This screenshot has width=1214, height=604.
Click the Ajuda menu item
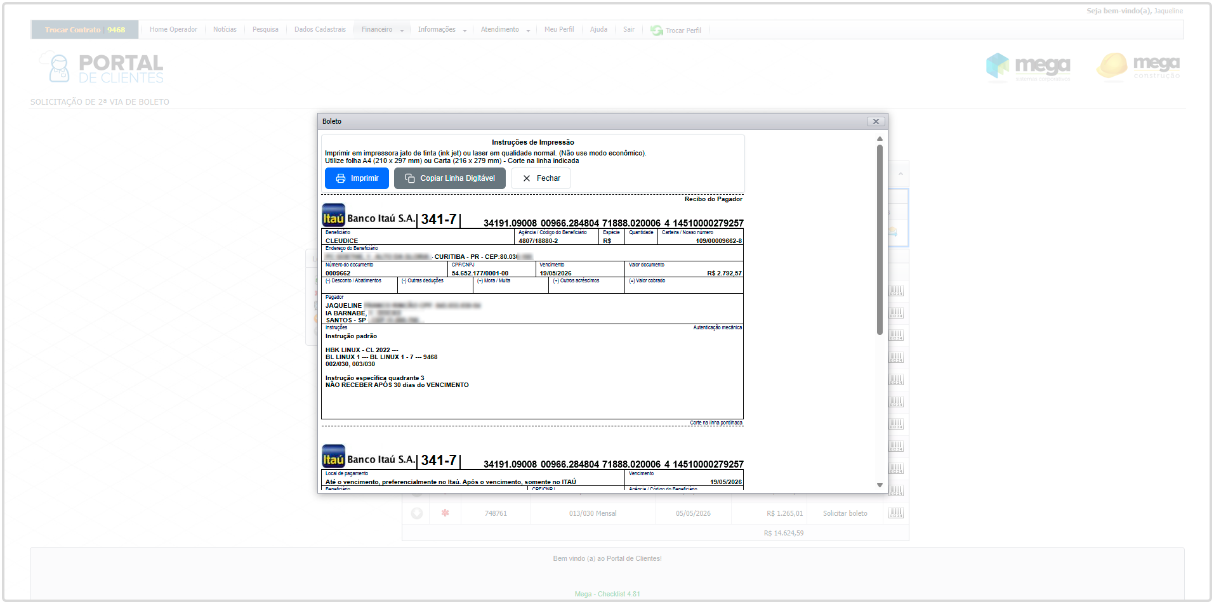598,30
